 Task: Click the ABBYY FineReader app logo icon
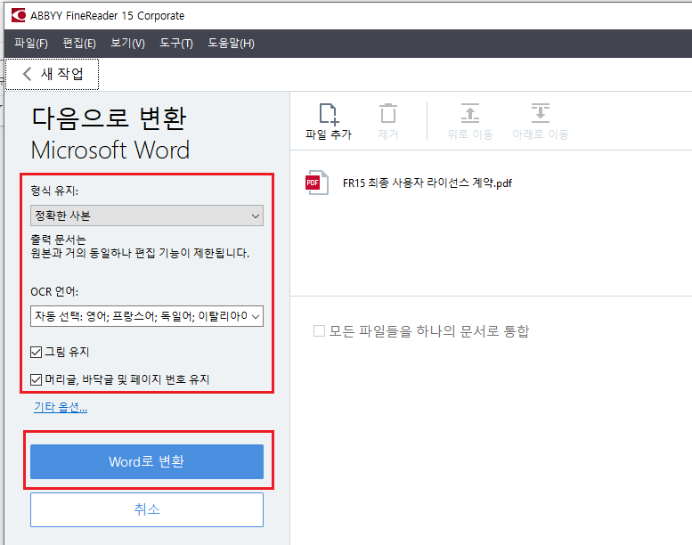click(x=19, y=15)
